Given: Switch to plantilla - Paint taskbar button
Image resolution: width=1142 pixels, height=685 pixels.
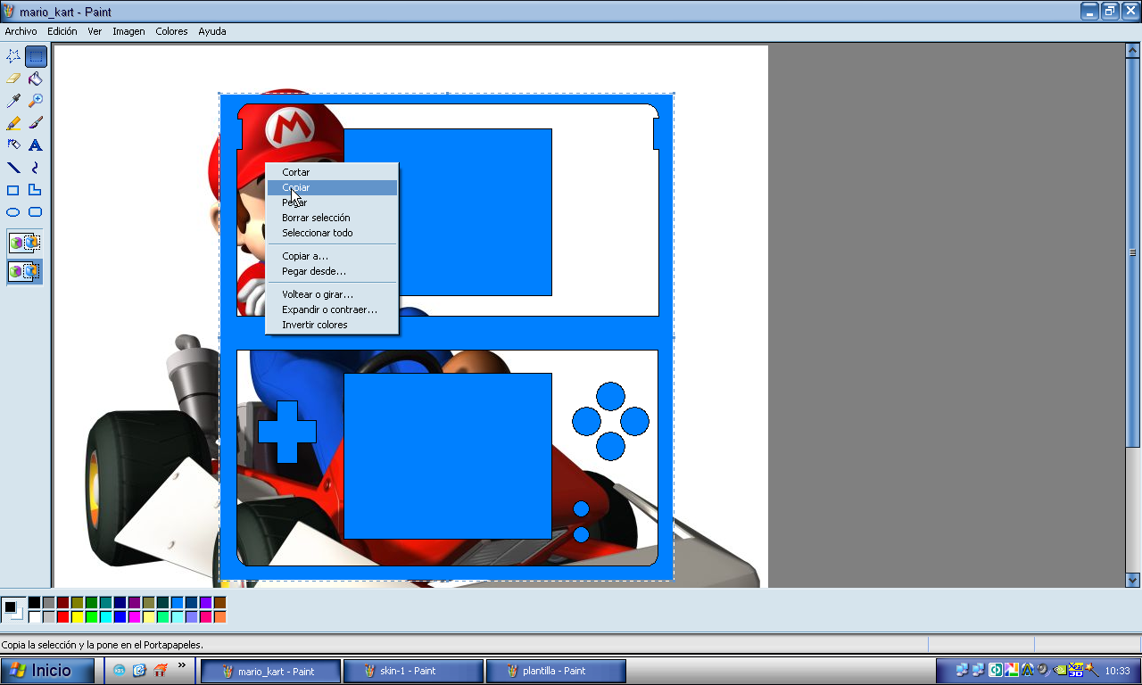Looking at the screenshot, I should 556,671.
